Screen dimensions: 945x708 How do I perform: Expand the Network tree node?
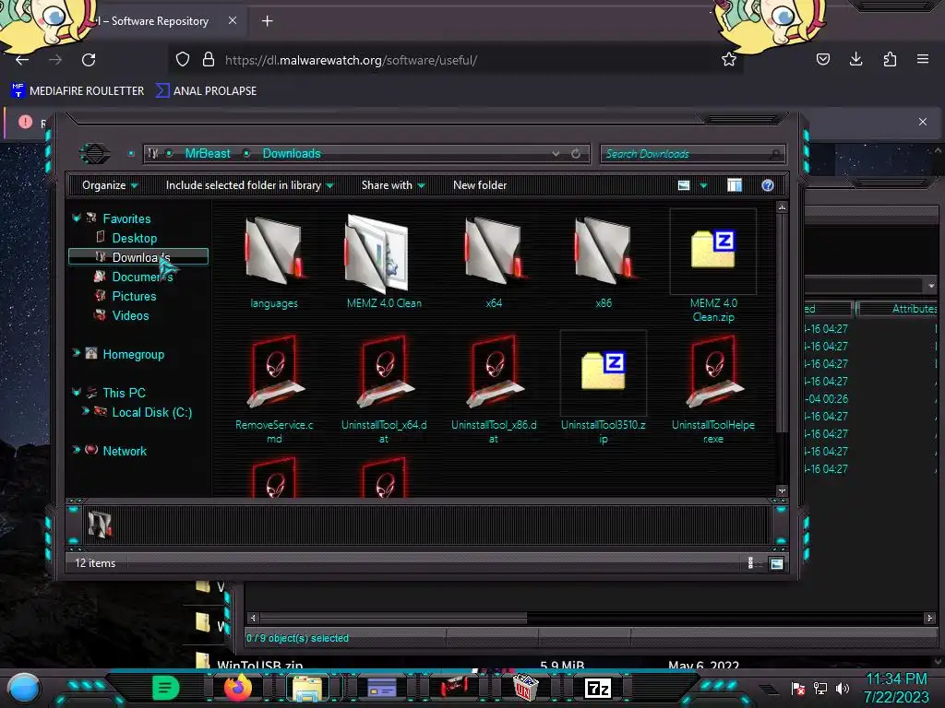point(77,450)
